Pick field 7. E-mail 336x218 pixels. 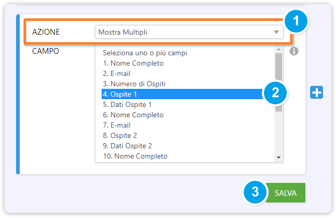[117, 125]
